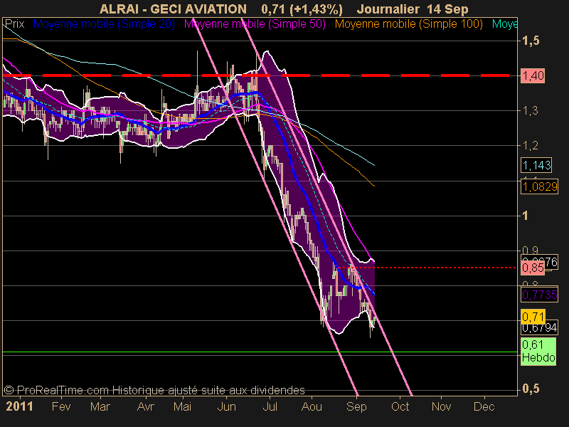Click the "Journalier" timeframe label in the title
The width and height of the screenshot is (569, 427).
tap(388, 9)
